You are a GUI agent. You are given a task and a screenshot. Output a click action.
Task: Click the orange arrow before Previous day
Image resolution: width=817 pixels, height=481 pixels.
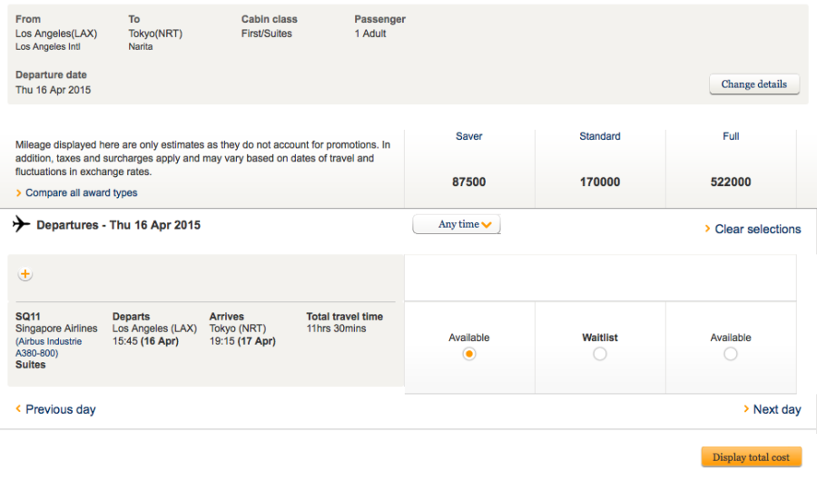[18, 409]
